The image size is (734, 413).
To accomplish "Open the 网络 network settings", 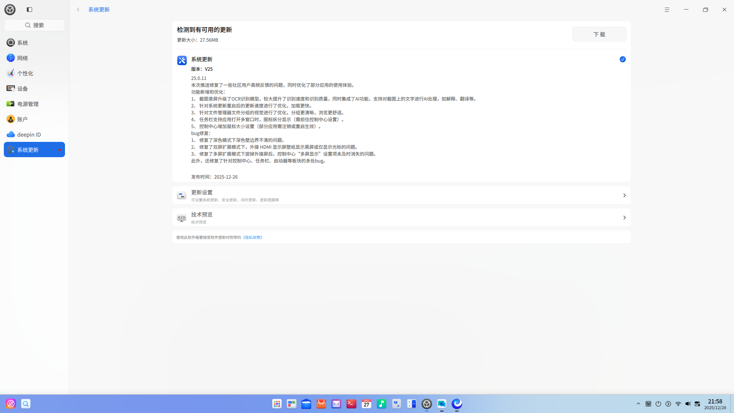I will click(23, 58).
